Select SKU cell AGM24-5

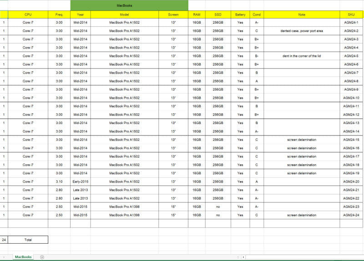pos(351,56)
